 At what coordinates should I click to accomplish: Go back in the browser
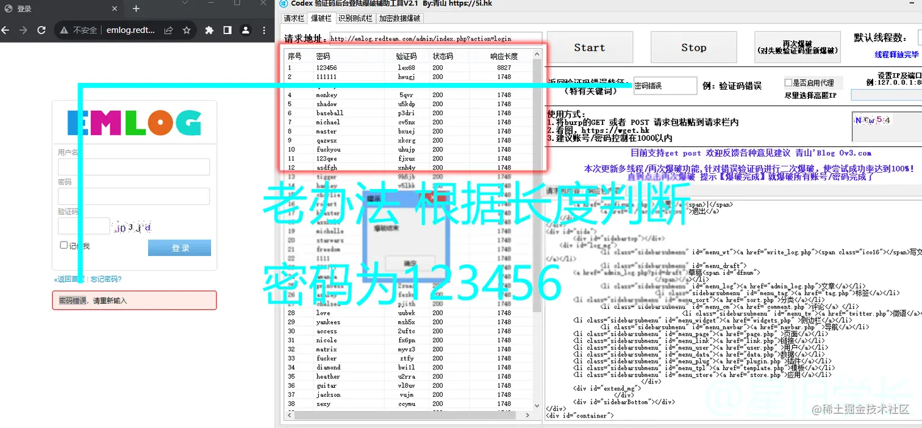point(6,30)
